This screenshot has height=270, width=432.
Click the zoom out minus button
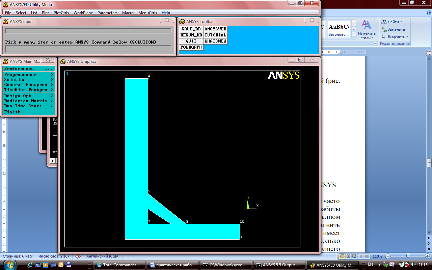point(388,256)
